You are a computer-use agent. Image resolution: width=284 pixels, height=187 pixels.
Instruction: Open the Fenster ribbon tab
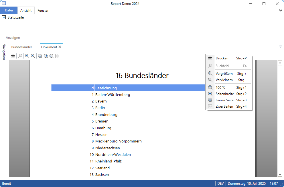(x=43, y=11)
